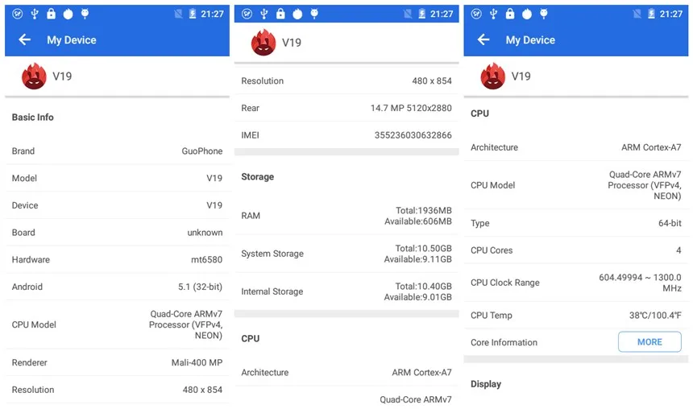Select the Rear 14.7 MP camera row

click(x=346, y=108)
